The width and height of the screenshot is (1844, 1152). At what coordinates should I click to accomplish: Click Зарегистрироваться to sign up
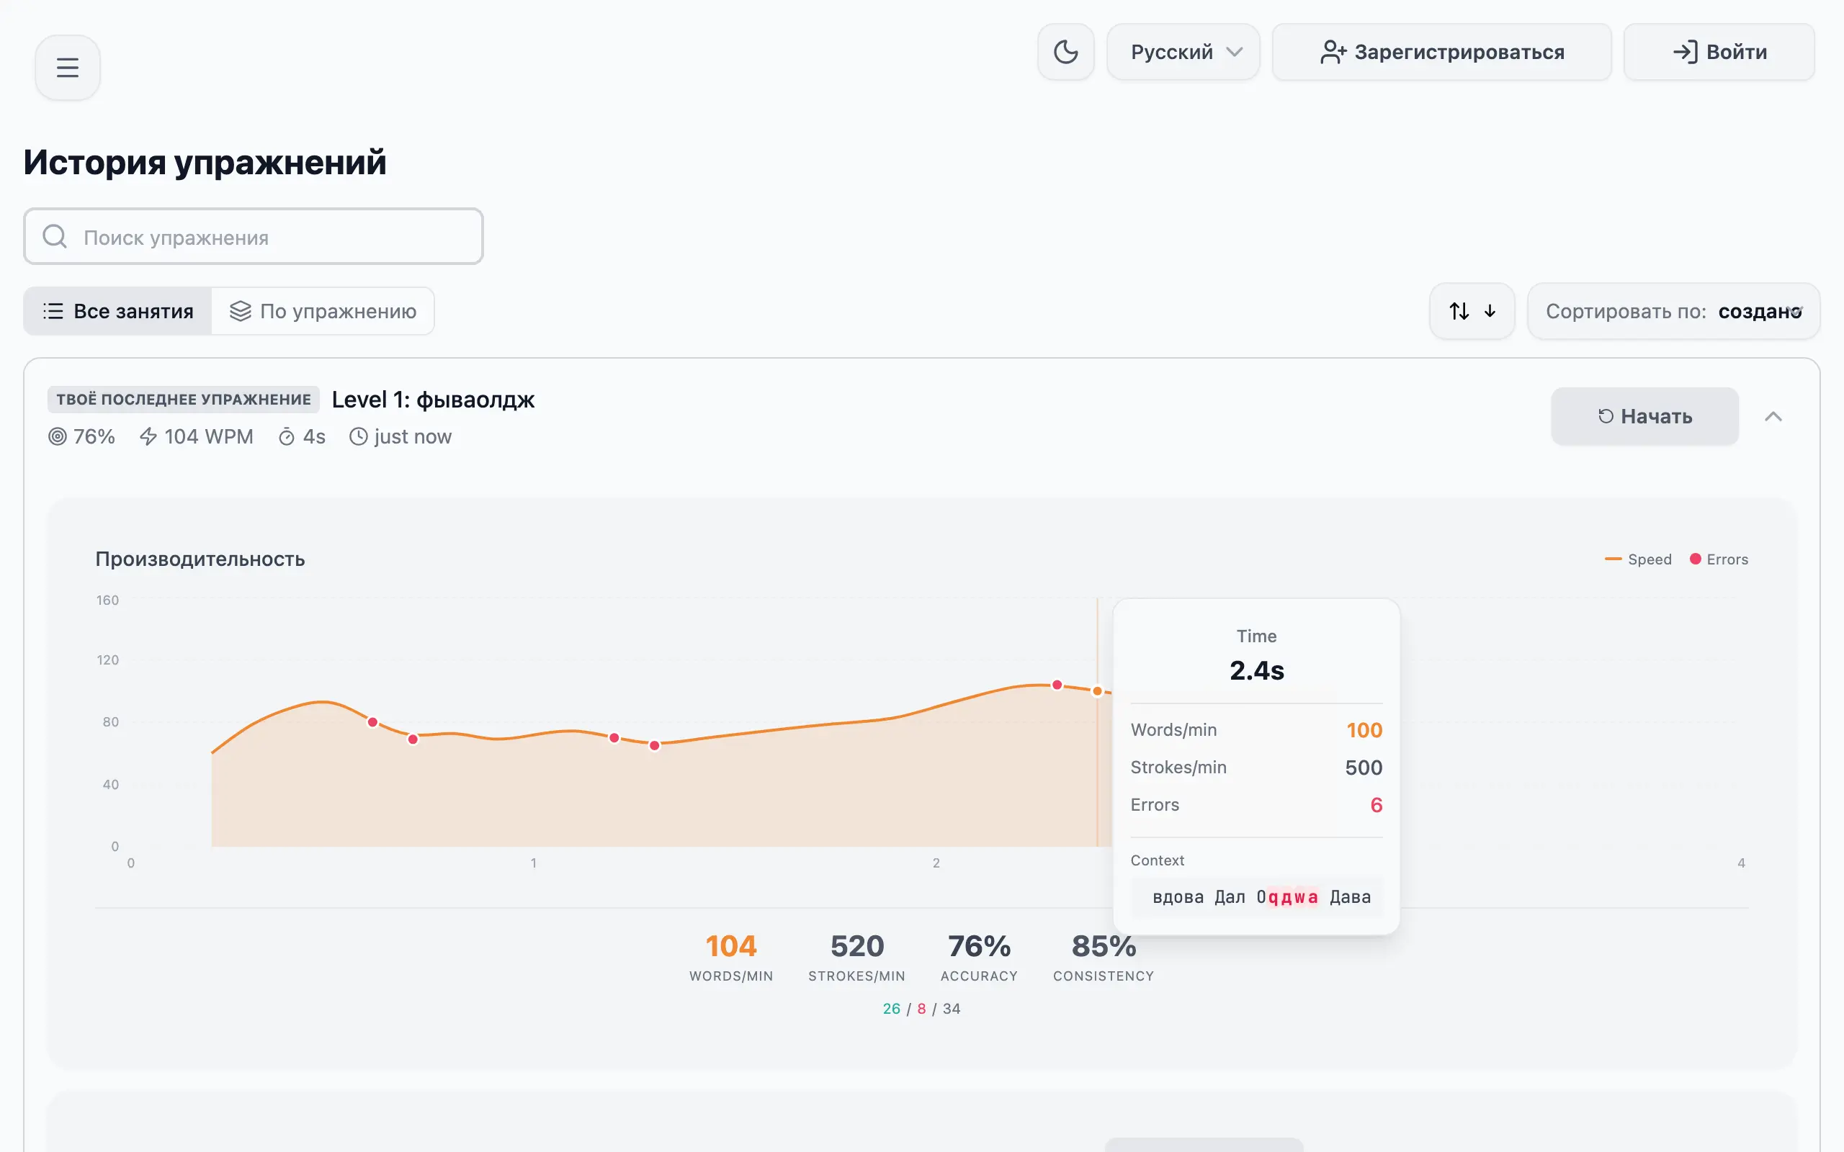1441,52
